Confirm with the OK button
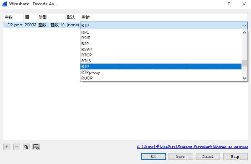The height and width of the screenshot is (164, 251). [x=153, y=157]
